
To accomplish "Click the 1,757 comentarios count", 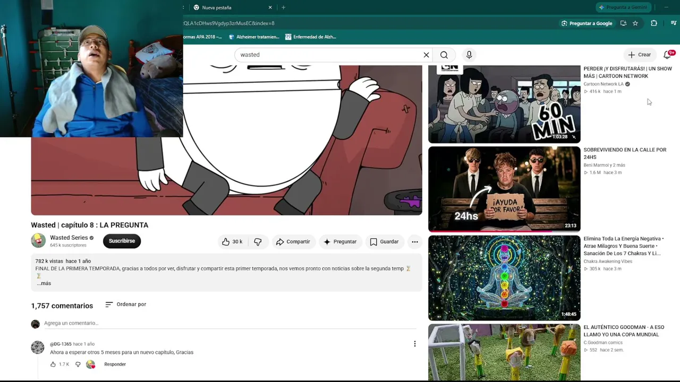I will (x=62, y=306).
